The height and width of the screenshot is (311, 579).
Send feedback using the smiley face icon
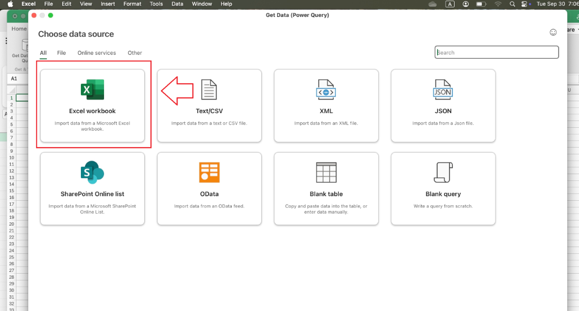(553, 32)
